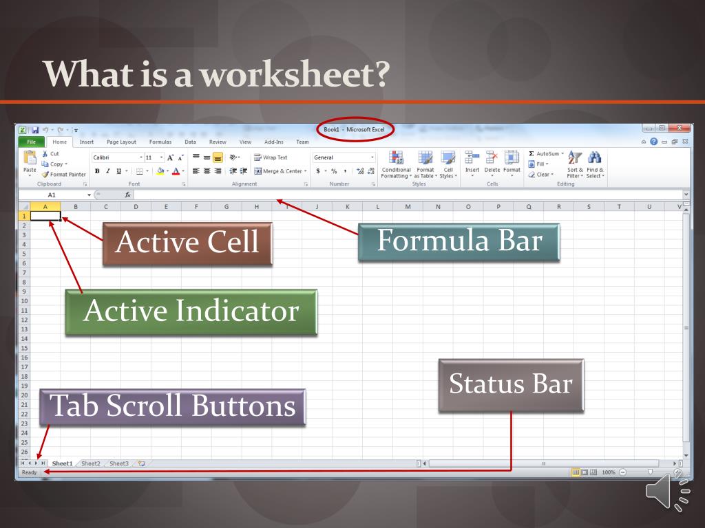Image resolution: width=705 pixels, height=528 pixels.
Task: Open the AutoSum dropdown arrow
Action: 562,153
